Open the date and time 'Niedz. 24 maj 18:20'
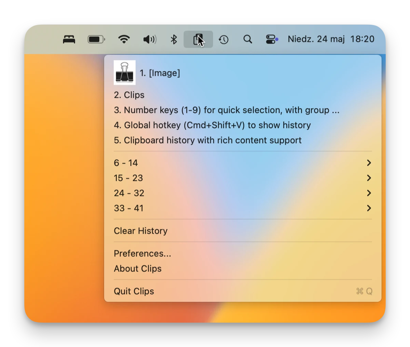 click(331, 39)
